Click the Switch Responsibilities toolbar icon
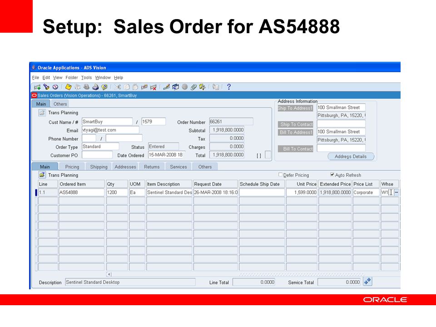 pos(86,87)
